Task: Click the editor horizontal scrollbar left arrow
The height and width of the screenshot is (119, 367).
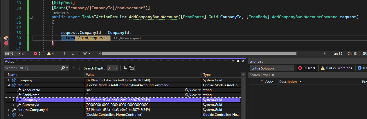Action: 100,54
